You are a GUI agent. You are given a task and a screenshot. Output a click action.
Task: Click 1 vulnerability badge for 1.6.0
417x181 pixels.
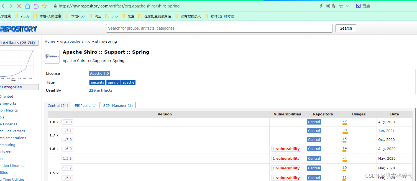click(x=286, y=149)
